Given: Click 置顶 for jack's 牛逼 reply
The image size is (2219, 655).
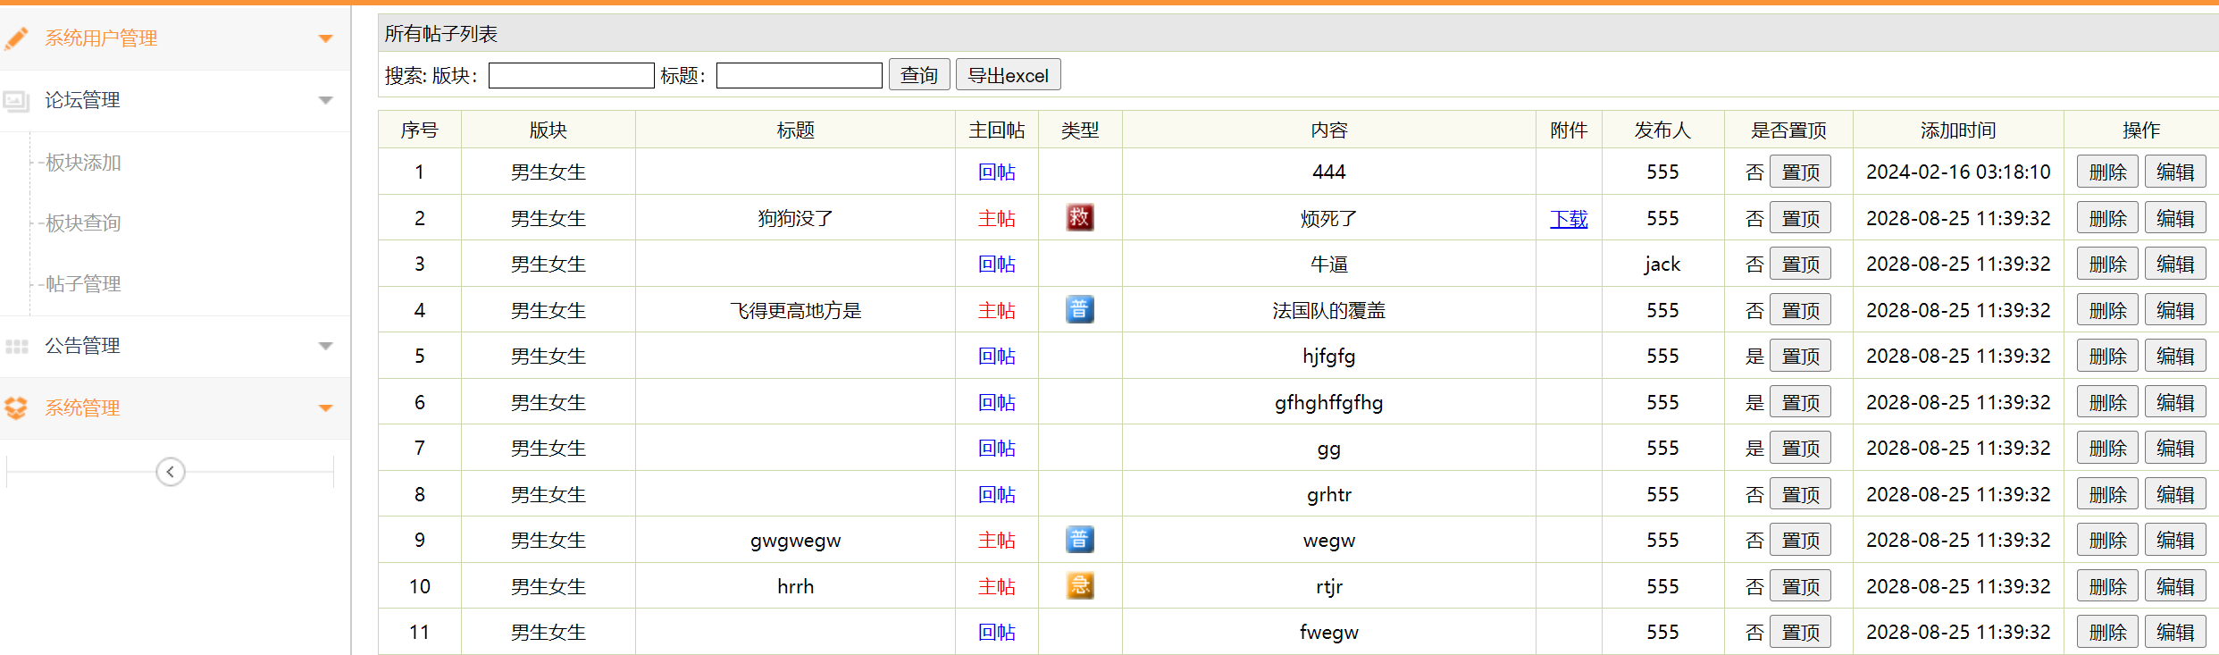Looking at the screenshot, I should pyautogui.click(x=1800, y=264).
